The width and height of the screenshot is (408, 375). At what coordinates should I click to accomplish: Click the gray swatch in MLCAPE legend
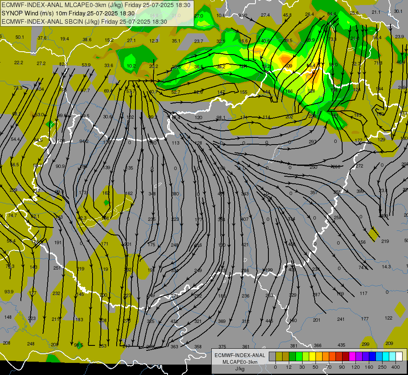pos(273,356)
